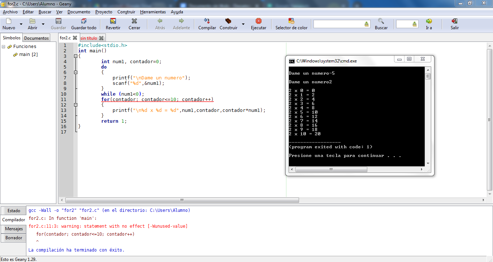Open the Selector de color tool

tap(291, 21)
